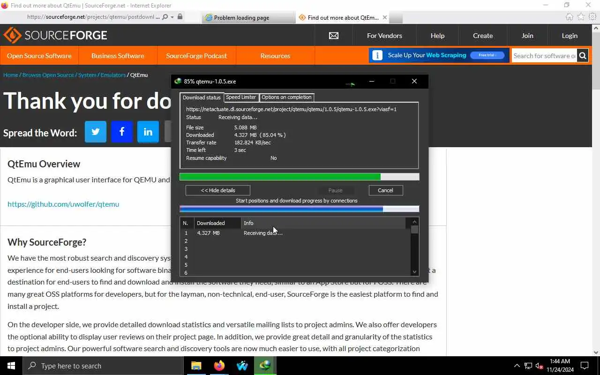Switch to the Download status tab

202,97
